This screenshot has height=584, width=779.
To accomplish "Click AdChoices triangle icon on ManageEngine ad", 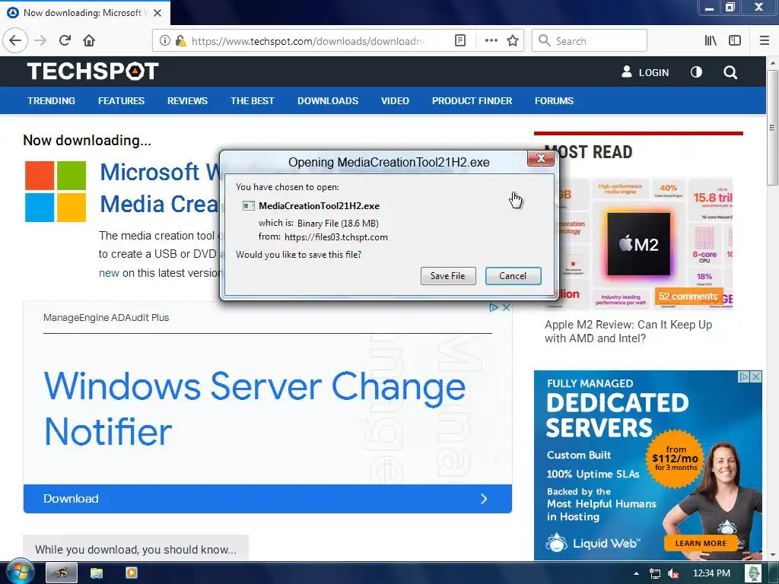I will click(493, 307).
